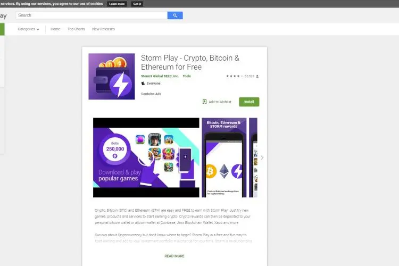
Task: Click the Add to Wishlist bookmark icon
Action: (204, 102)
